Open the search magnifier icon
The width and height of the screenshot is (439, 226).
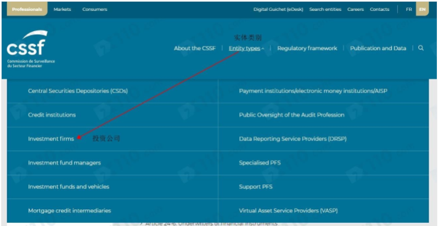pos(421,48)
